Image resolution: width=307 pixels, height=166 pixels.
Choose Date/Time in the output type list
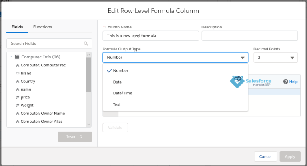[175, 93]
